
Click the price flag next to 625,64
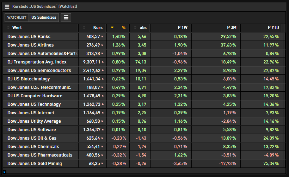tap(102, 139)
